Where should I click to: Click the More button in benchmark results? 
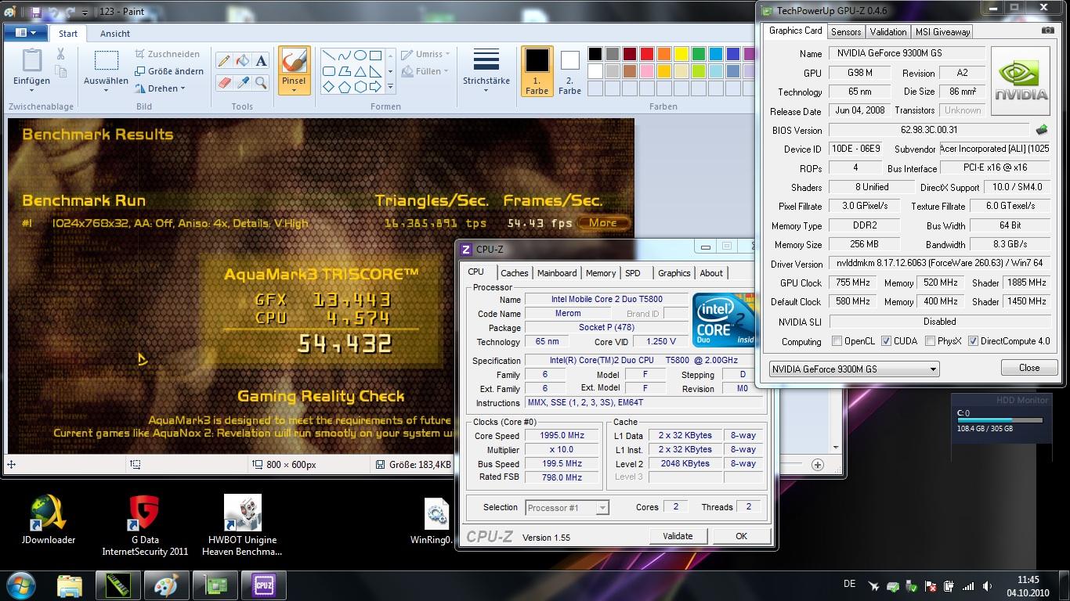pos(602,223)
